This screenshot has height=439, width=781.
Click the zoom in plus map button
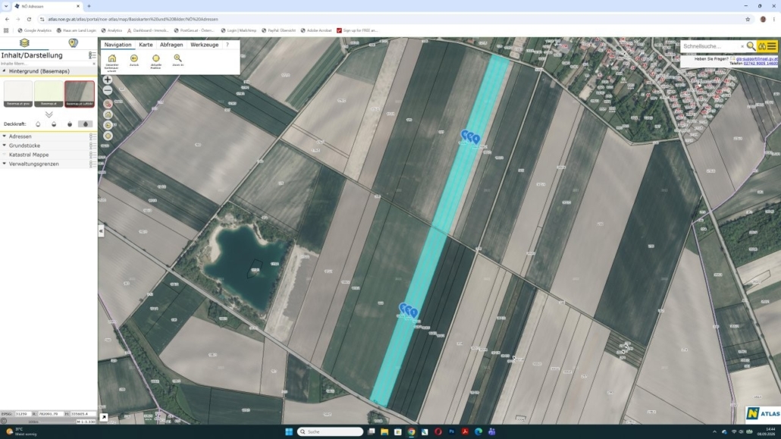[107, 80]
